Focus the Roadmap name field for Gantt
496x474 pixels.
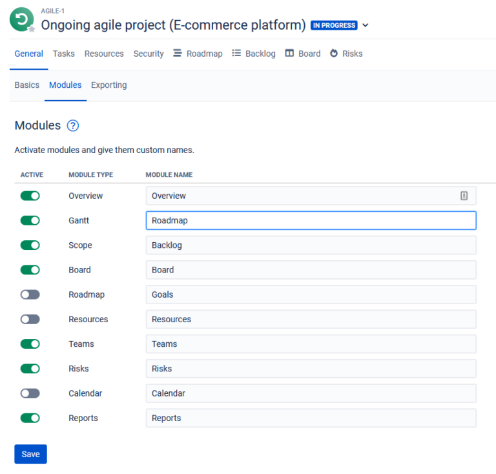click(x=311, y=220)
